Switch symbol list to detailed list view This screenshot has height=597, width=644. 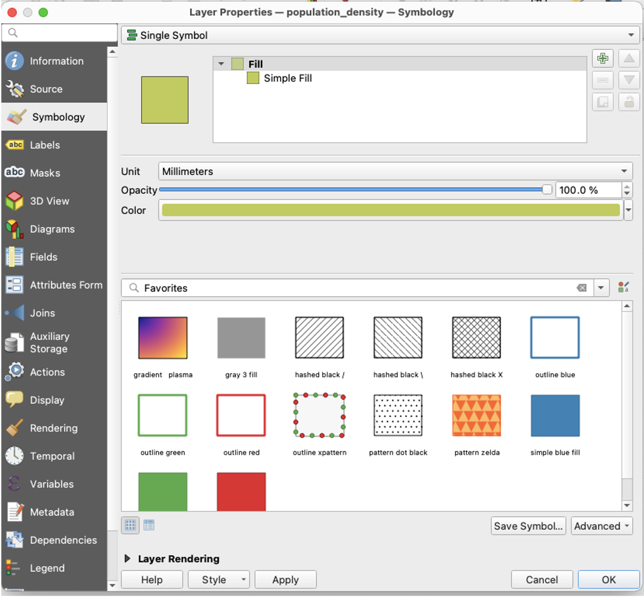click(x=148, y=526)
